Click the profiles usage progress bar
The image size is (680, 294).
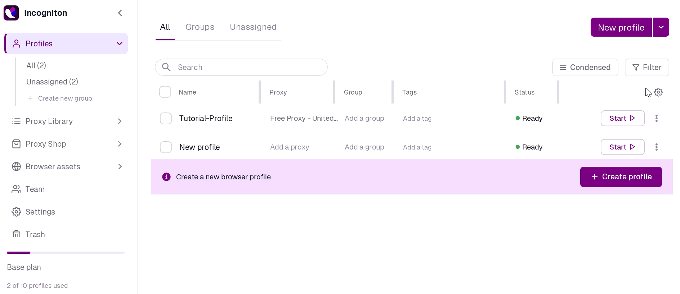tap(66, 253)
